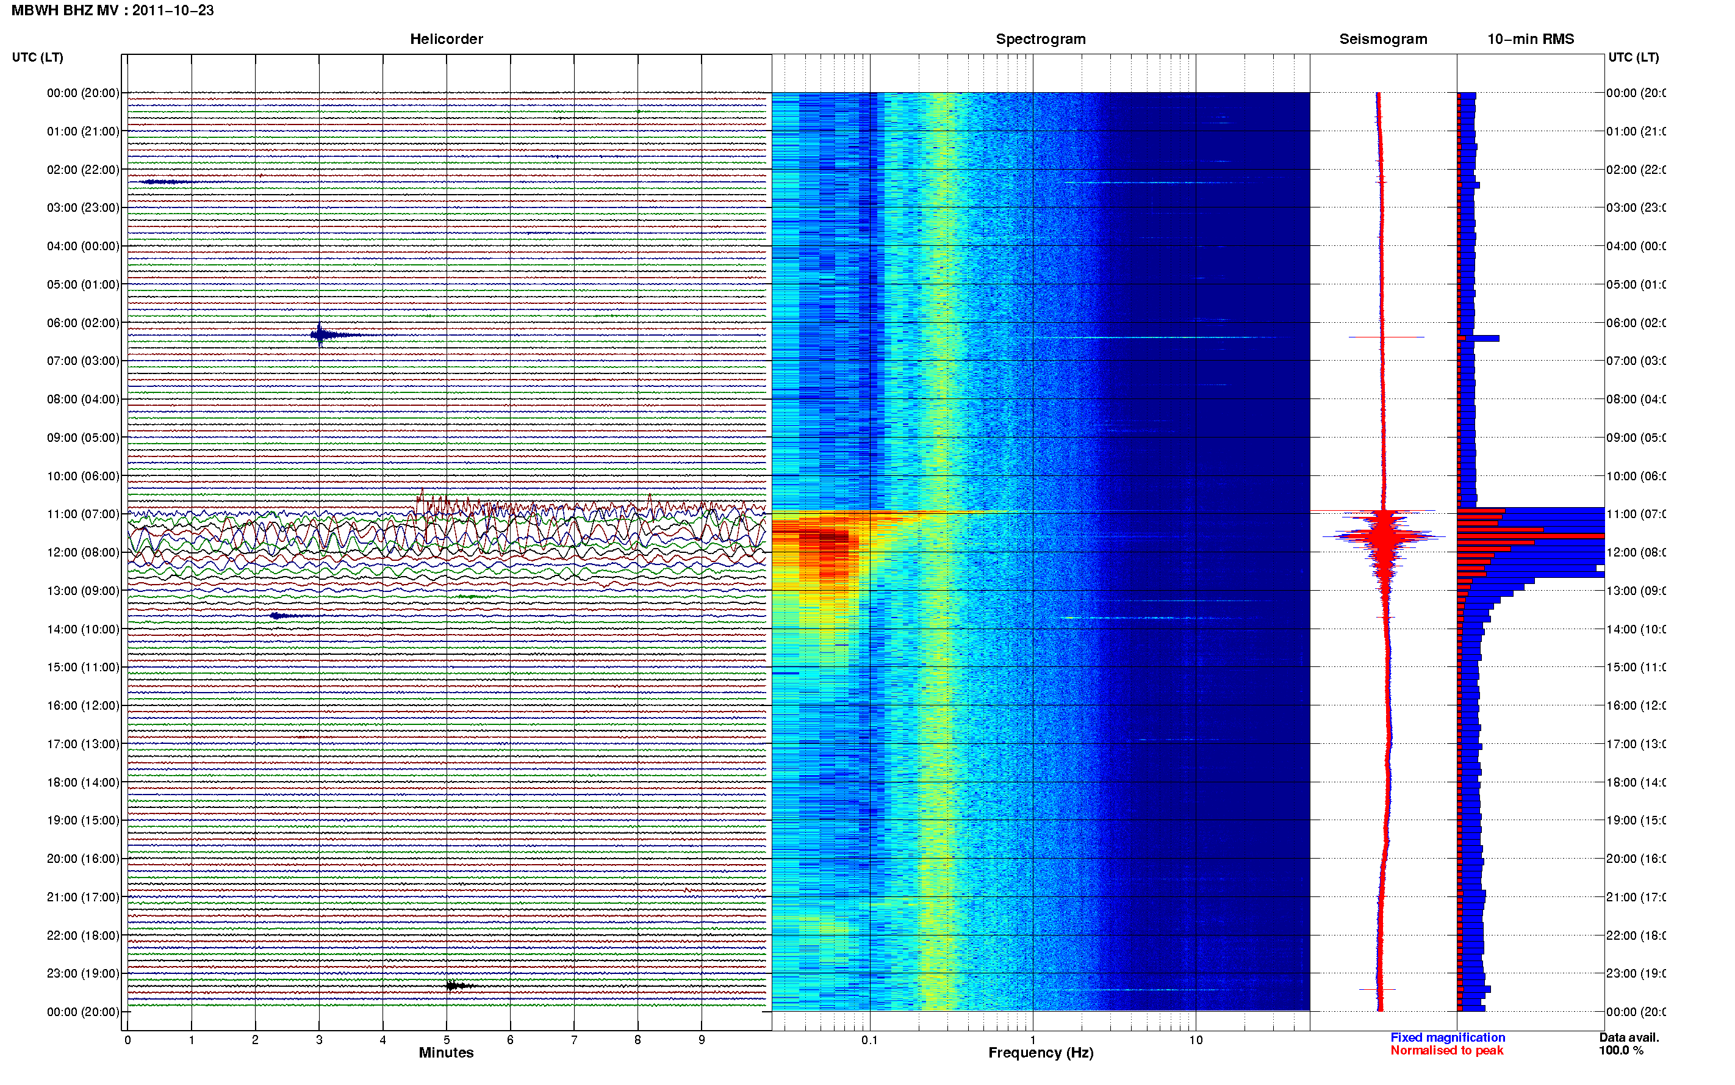
Task: Click the left '20:00 (16:00)' time label
Action: point(83,858)
